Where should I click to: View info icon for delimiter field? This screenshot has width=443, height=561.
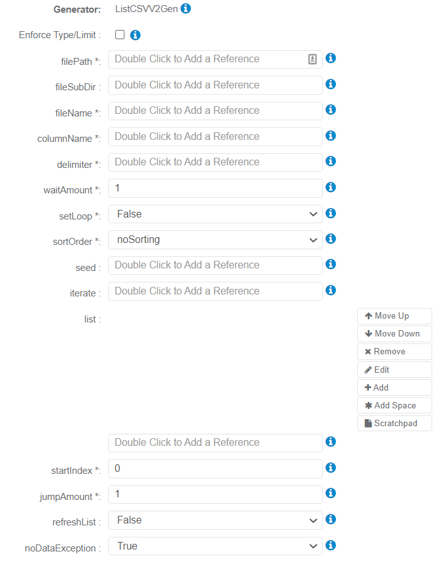click(x=330, y=161)
